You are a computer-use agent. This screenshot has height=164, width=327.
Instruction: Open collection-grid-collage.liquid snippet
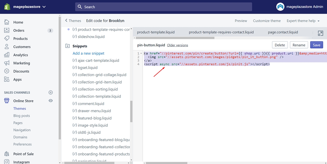click(99, 75)
